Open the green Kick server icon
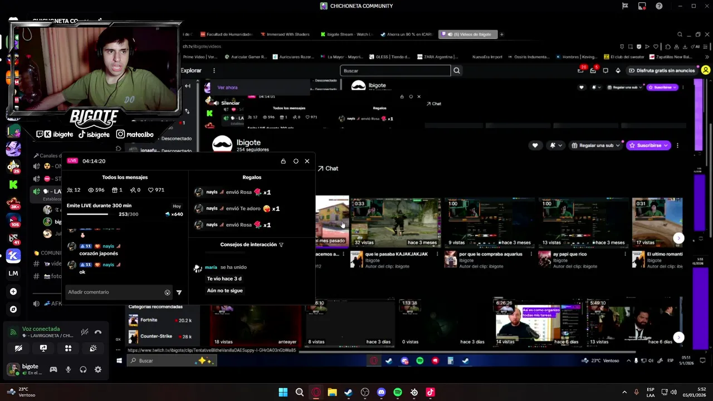713x401 pixels. point(13,184)
